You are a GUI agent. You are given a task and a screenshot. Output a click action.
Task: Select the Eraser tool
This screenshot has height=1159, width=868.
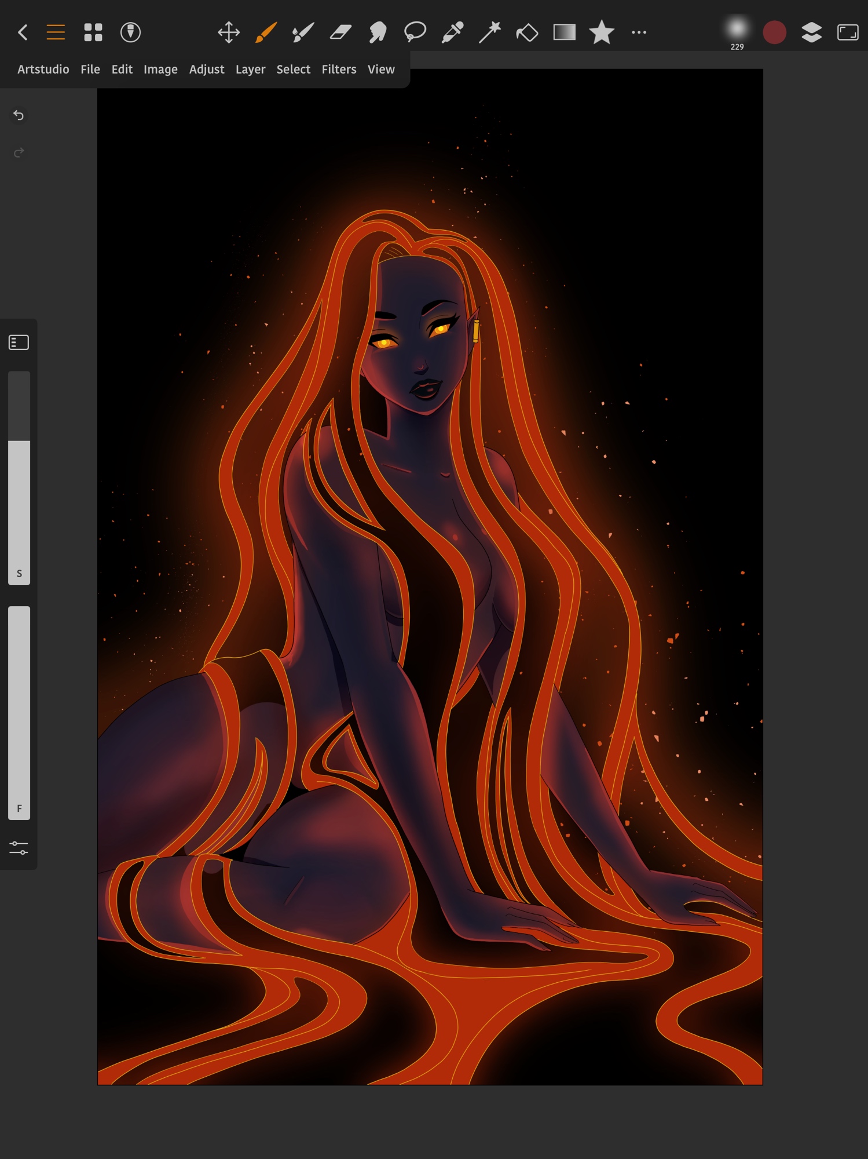coord(340,32)
